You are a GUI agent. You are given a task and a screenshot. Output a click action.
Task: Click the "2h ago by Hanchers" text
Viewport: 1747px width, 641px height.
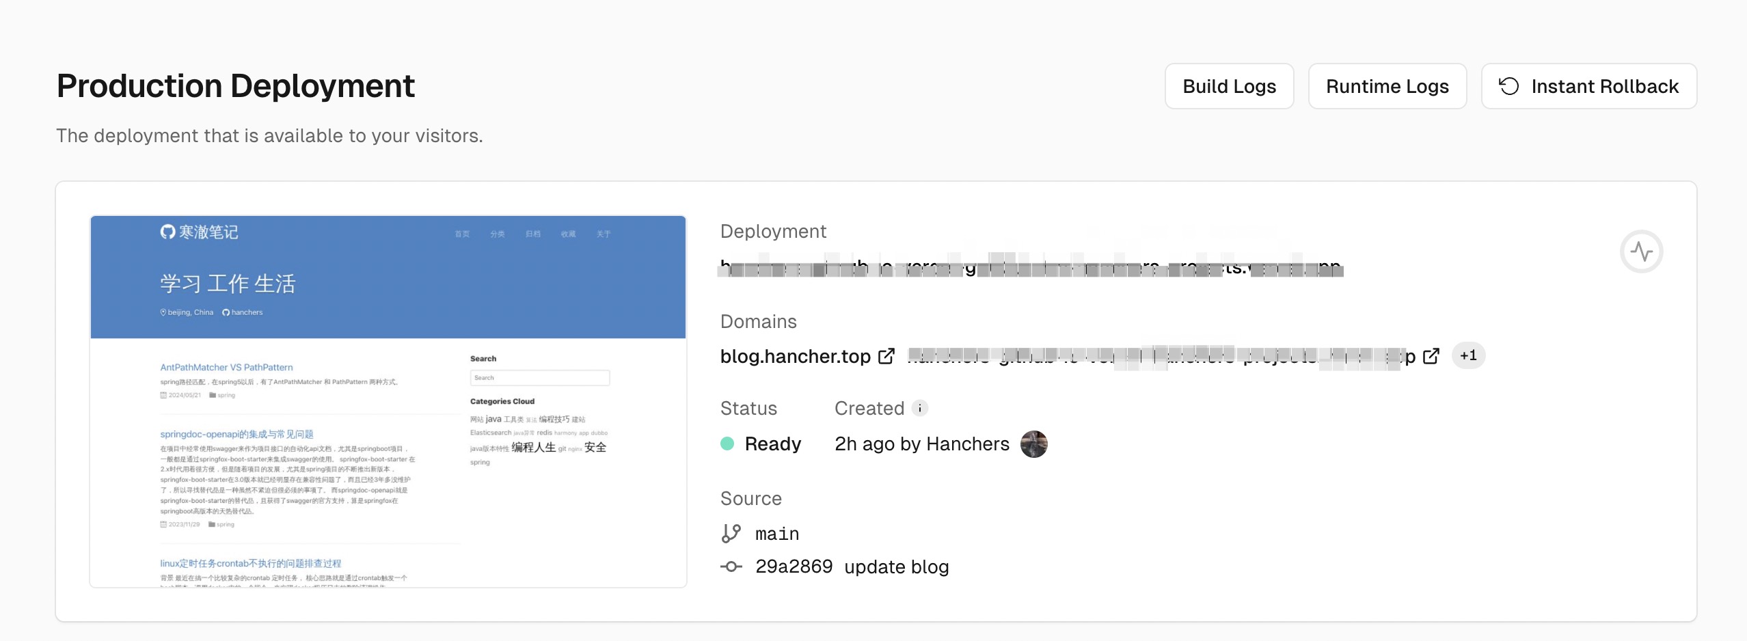coord(921,444)
